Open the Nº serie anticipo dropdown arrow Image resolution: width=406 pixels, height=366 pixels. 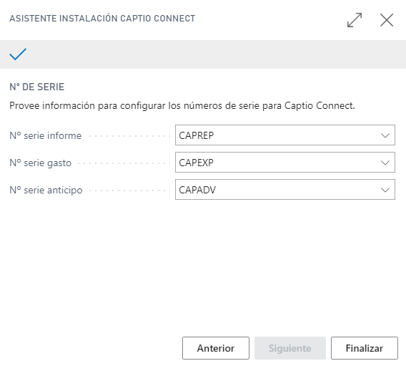385,190
